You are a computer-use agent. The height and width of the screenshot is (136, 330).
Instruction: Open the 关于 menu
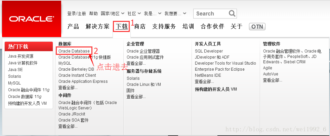tap(237, 27)
